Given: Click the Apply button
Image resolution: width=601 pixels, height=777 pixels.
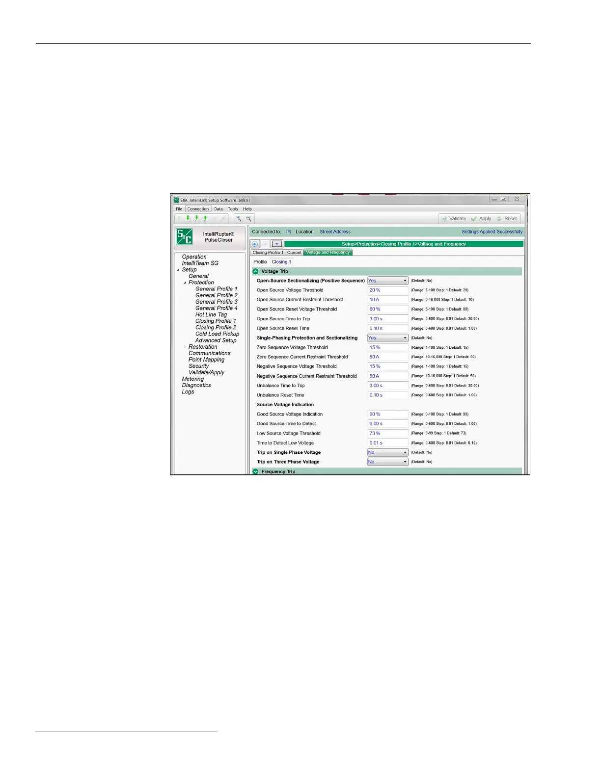Looking at the screenshot, I should click(481, 219).
